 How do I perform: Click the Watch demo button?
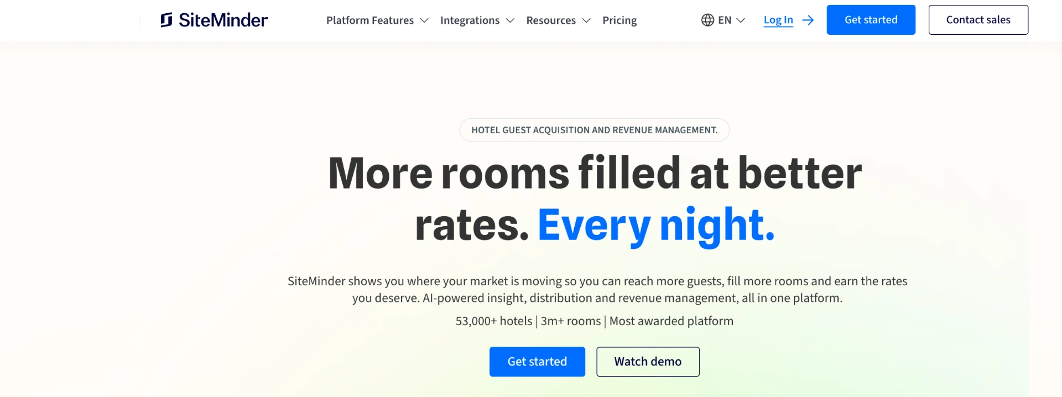coord(648,362)
